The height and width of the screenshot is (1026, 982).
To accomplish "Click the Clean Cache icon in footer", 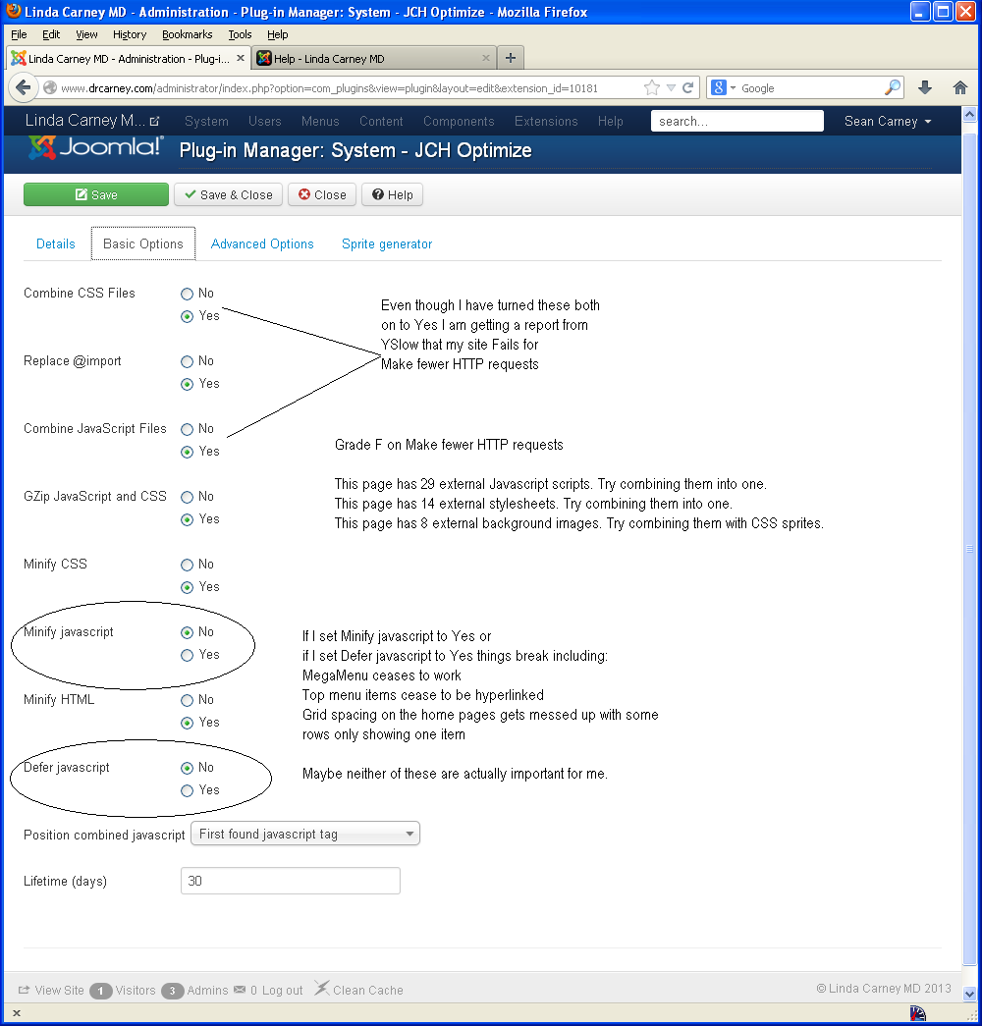I will pyautogui.click(x=321, y=988).
